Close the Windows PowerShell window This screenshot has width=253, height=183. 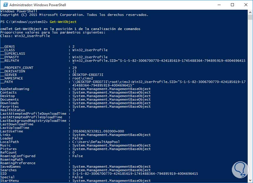click(x=246, y=5)
